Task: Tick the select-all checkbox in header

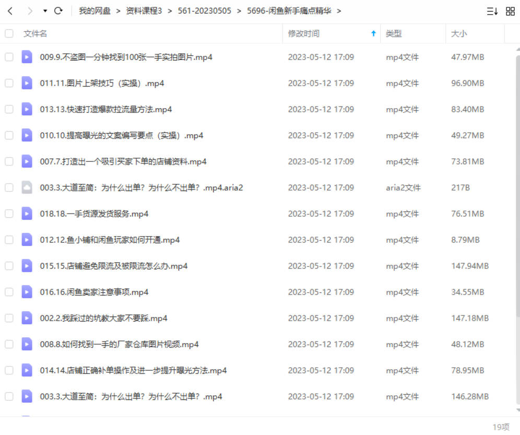Action: point(9,33)
